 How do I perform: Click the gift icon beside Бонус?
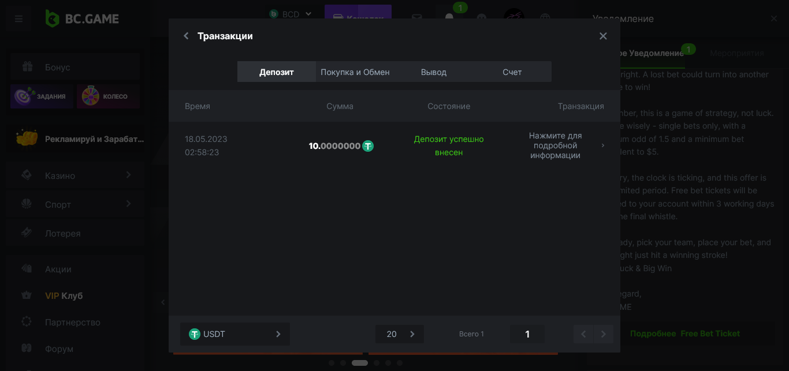(x=27, y=66)
